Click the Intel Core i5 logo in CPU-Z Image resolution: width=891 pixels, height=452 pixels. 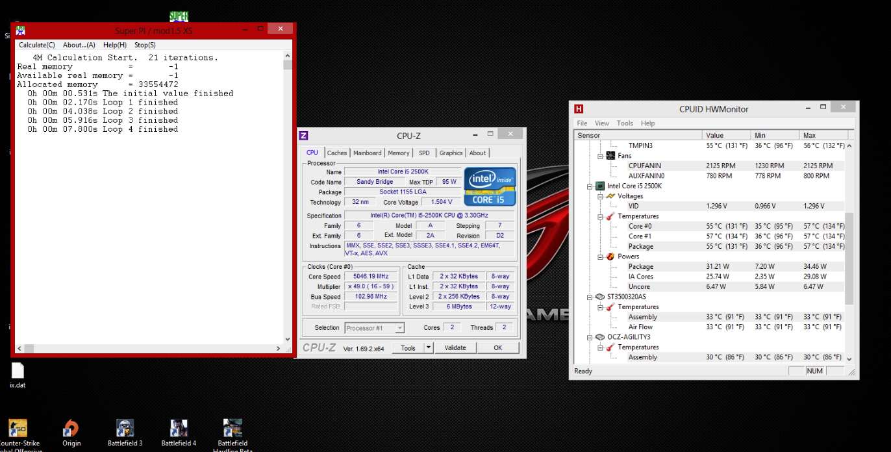pos(490,186)
